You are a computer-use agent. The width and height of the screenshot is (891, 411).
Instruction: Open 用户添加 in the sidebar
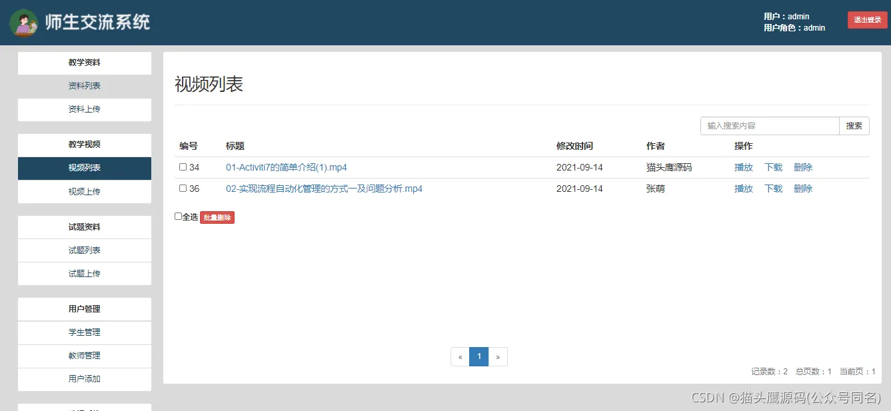click(x=85, y=379)
